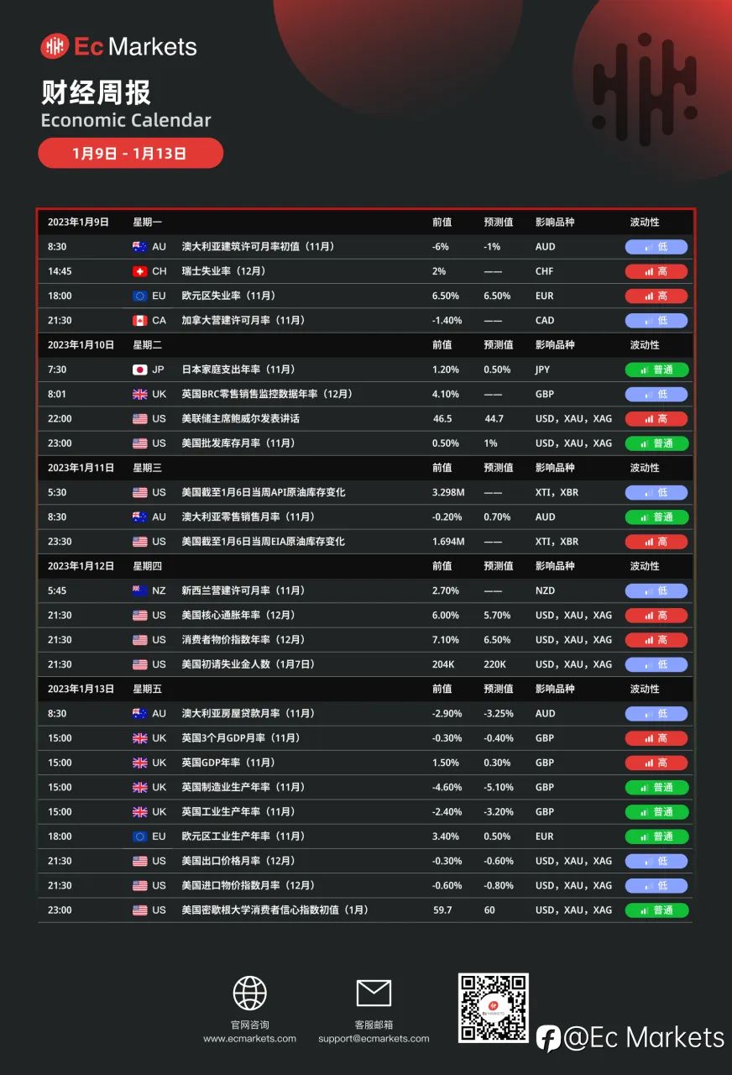Image resolution: width=732 pixels, height=1075 pixels.
Task: Click the NZD currency cell
Action: (546, 590)
